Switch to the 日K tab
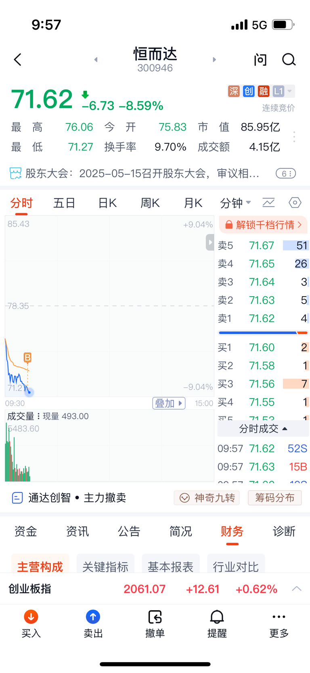Viewport: 310px width, 673px height. point(107,203)
